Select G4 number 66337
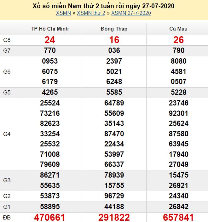Viewport: 208px width, 222px height. click(x=114, y=164)
